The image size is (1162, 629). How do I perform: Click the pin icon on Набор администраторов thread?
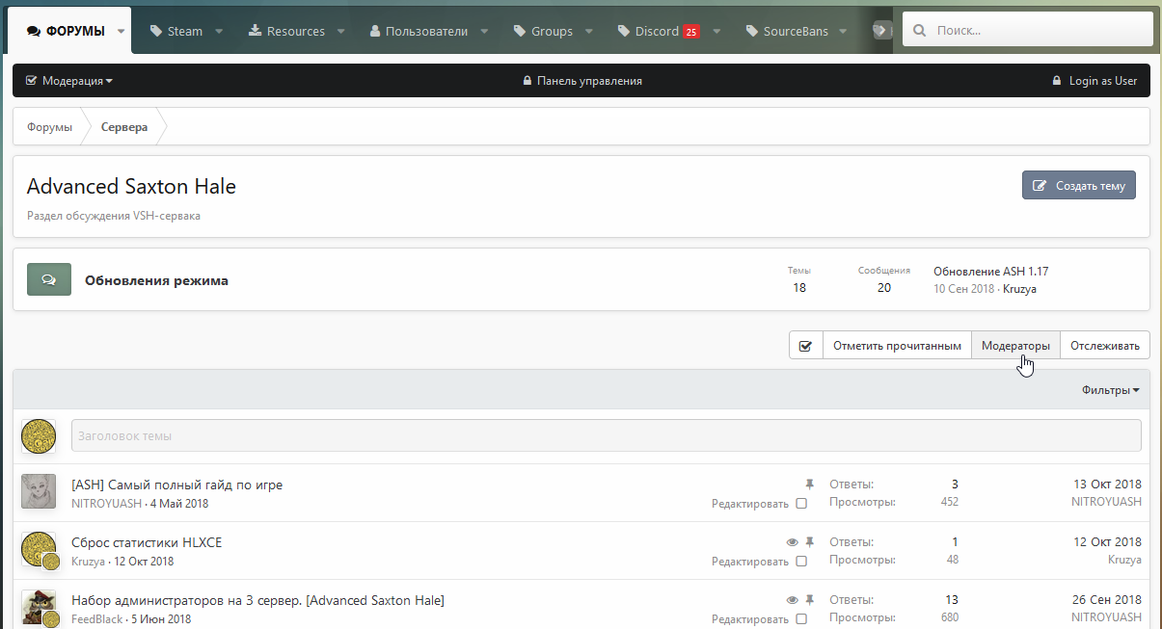coord(810,600)
